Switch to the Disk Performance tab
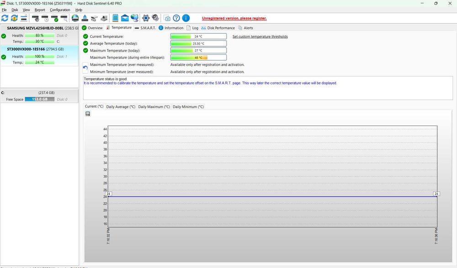The width and height of the screenshot is (457, 268). click(x=218, y=28)
